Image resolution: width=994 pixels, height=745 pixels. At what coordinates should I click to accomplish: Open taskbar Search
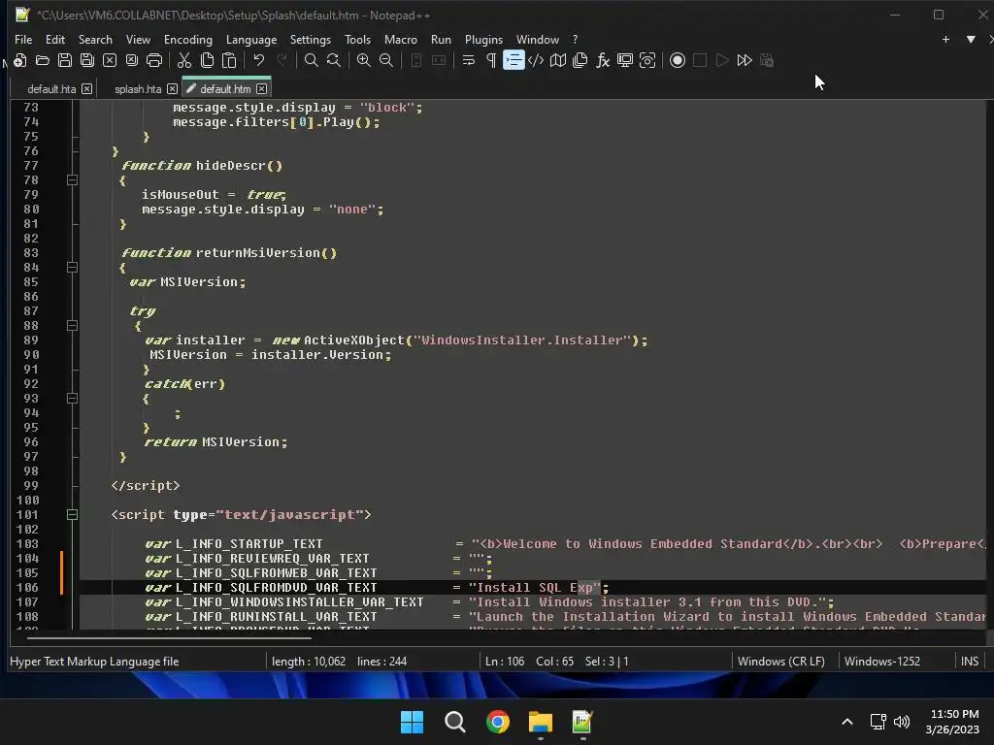454,722
